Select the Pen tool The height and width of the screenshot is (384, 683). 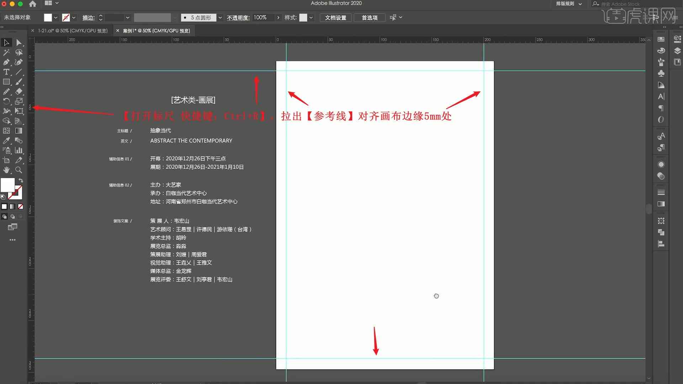(x=6, y=62)
